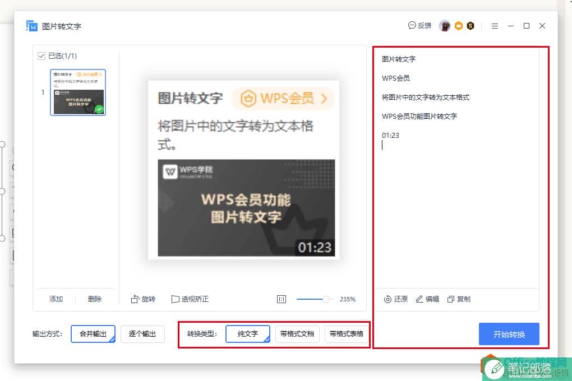
Task: Click the orange WPS member badge icon
Action: click(x=459, y=26)
